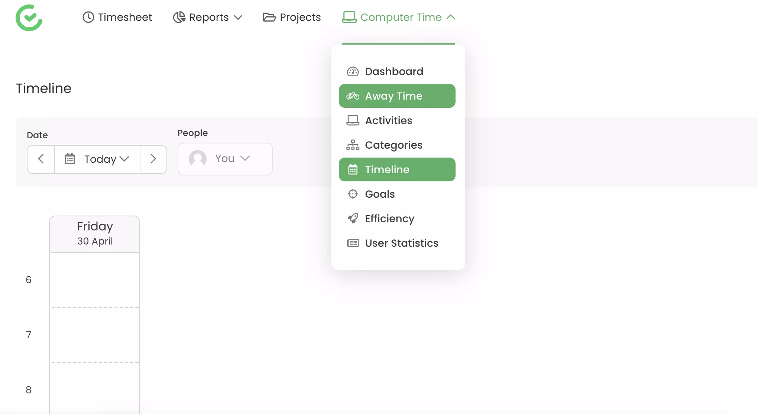Select the Timeline calendar icon
The height and width of the screenshot is (414, 758).
click(352, 169)
